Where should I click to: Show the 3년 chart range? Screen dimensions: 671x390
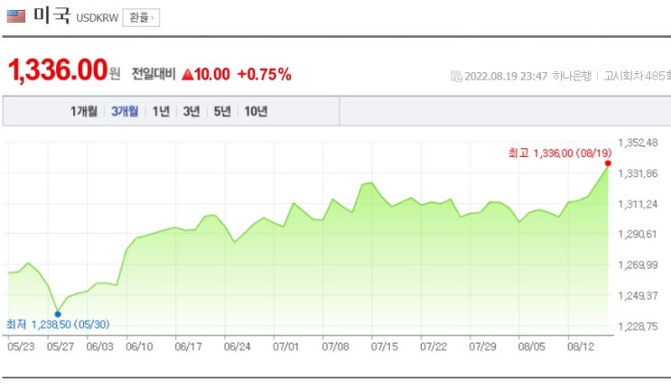[x=191, y=111]
